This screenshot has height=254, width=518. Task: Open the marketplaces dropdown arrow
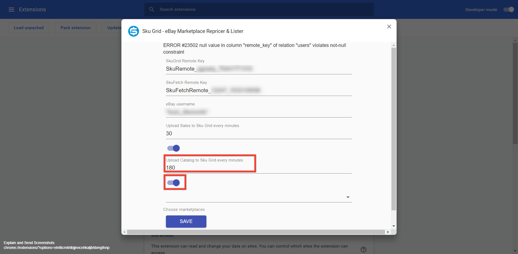pyautogui.click(x=348, y=197)
